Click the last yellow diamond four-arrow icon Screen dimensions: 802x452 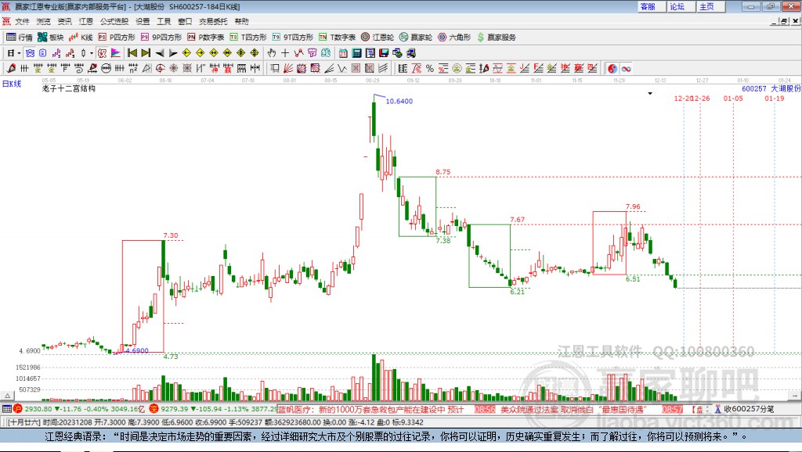coord(255,53)
